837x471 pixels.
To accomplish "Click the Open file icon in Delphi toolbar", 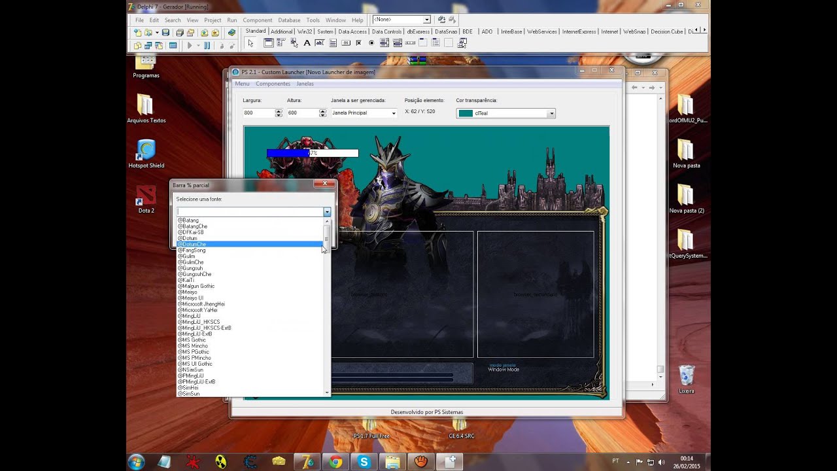I will click(x=148, y=32).
